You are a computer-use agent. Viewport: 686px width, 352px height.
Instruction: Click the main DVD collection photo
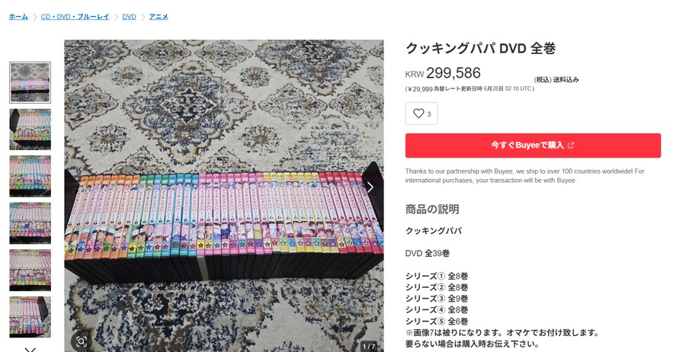(224, 196)
